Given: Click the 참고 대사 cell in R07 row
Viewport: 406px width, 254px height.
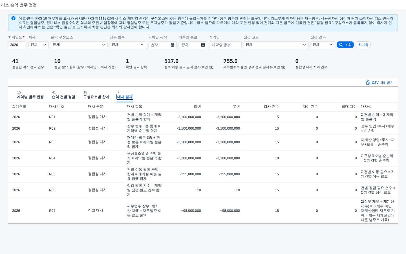Looking at the screenshot, I should click(96, 211).
